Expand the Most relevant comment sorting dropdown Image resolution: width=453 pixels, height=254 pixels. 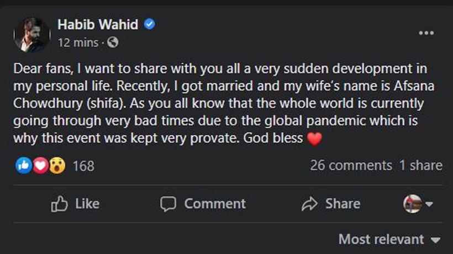(x=389, y=239)
